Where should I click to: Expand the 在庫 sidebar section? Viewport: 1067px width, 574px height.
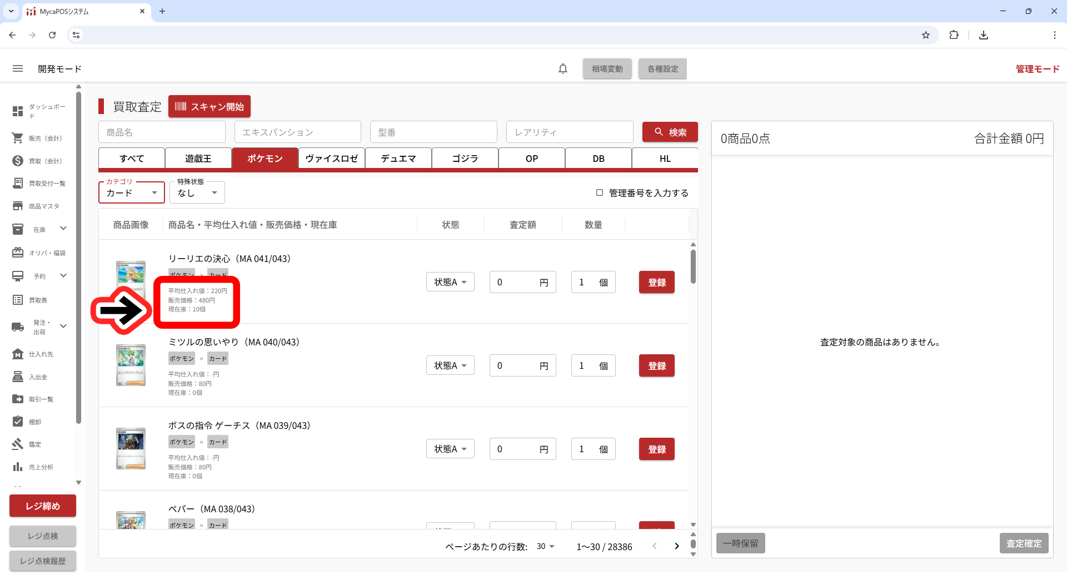pyautogui.click(x=63, y=229)
